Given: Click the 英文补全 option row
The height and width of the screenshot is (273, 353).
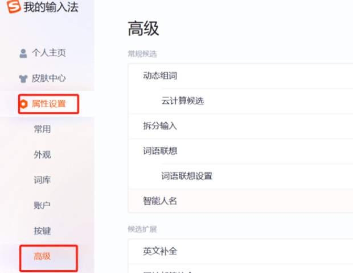Looking at the screenshot, I should coord(240,251).
